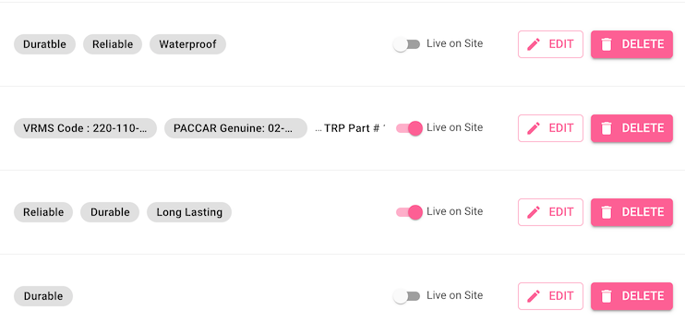The image size is (685, 334).
Task: Select the Waterproof tag chip
Action: point(187,44)
